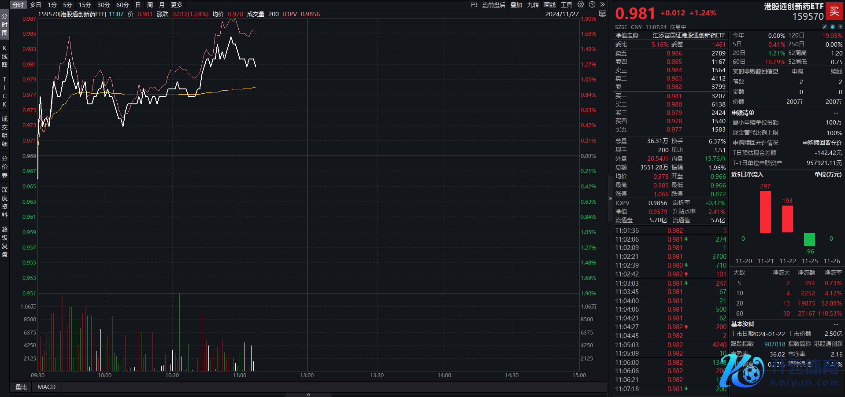This screenshot has width=845, height=397.
Task: Click the 297 net inflow red bar
Action: coord(765,212)
